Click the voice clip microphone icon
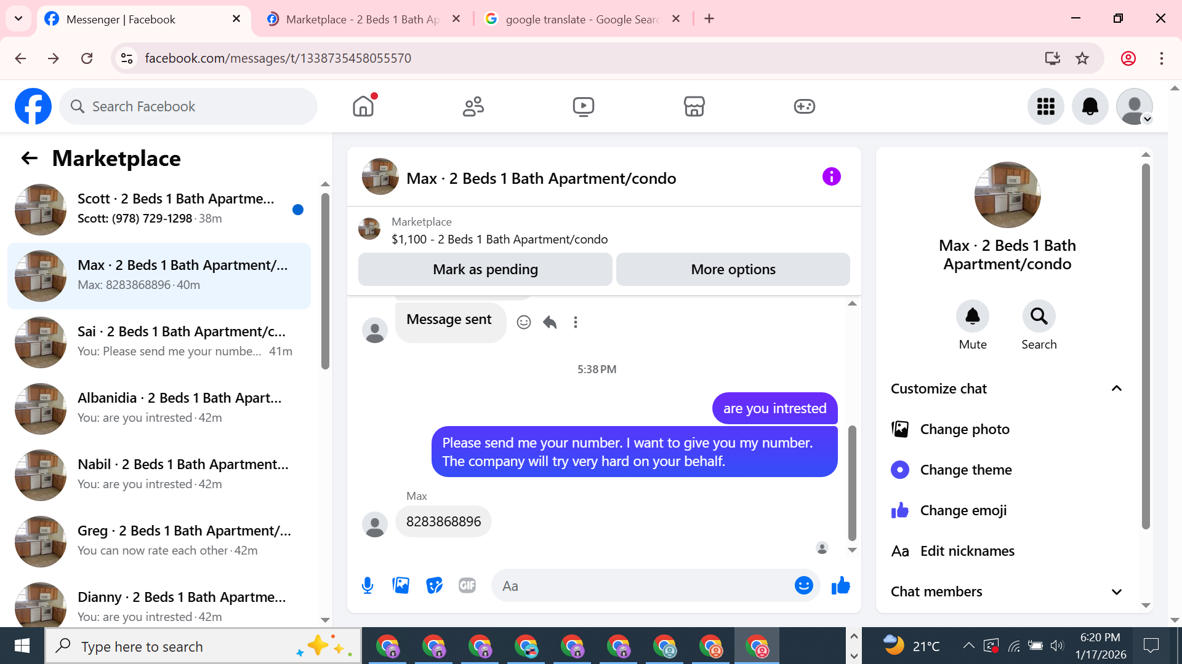This screenshot has width=1182, height=664. 368,585
